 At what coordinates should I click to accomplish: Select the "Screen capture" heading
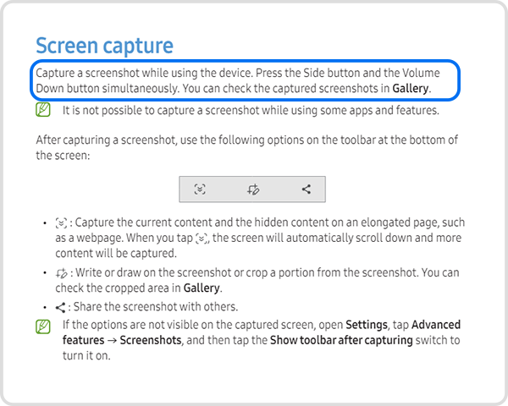(104, 46)
